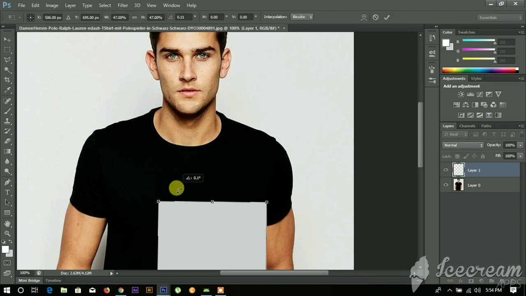526x296 pixels.
Task: Commit the transform with the checkmark
Action: (x=387, y=17)
